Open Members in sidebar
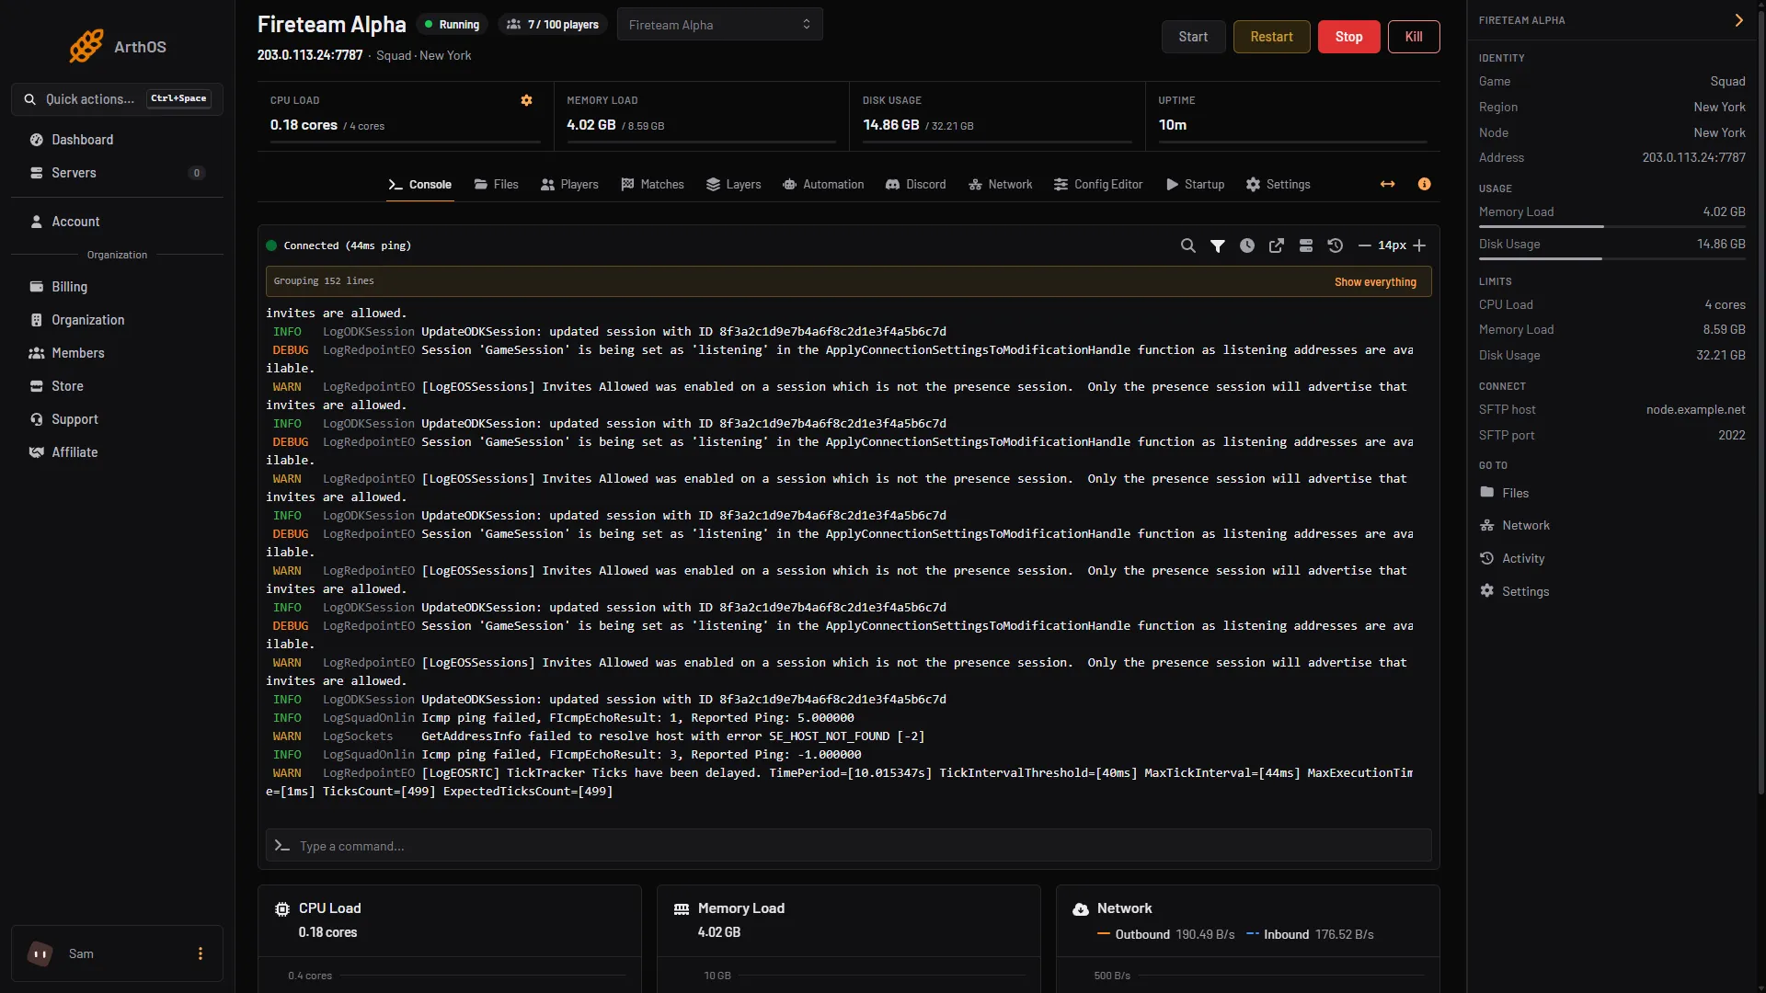Viewport: 1766px width, 993px height. click(x=117, y=353)
